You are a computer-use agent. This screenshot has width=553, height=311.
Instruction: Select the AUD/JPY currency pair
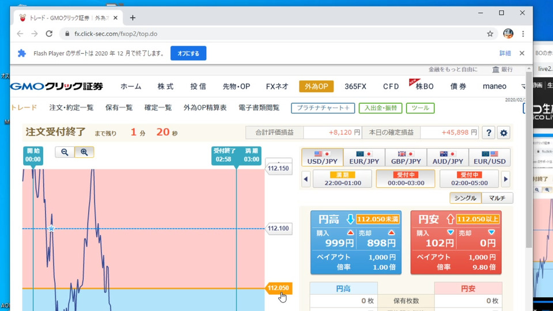click(448, 157)
